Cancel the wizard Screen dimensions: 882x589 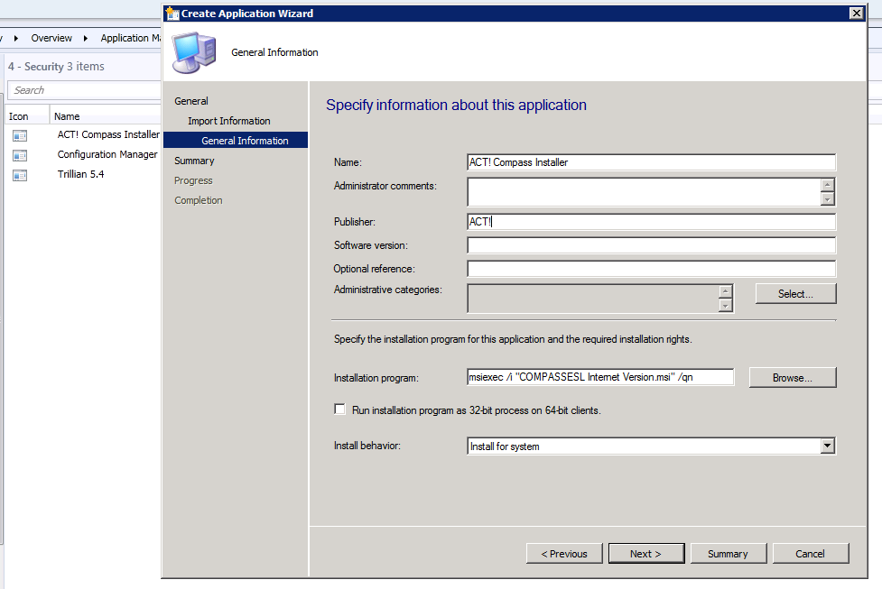pos(811,554)
